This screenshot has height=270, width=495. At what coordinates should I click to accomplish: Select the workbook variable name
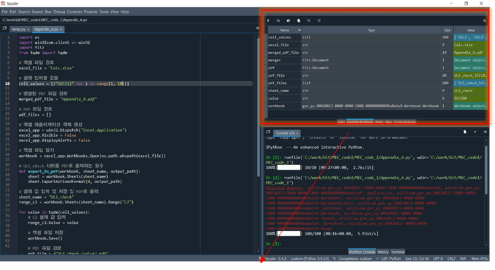(x=276, y=106)
